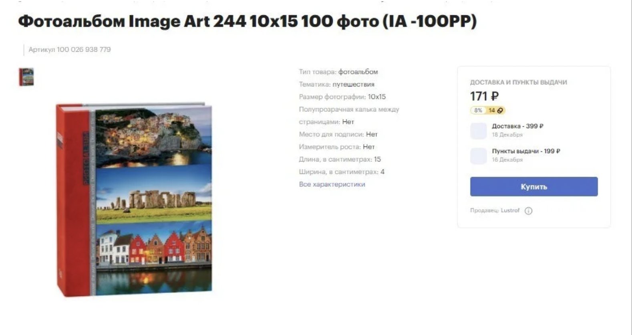632x335 pixels.
Task: Click the 18 Декабря delivery date
Action: [x=507, y=135]
